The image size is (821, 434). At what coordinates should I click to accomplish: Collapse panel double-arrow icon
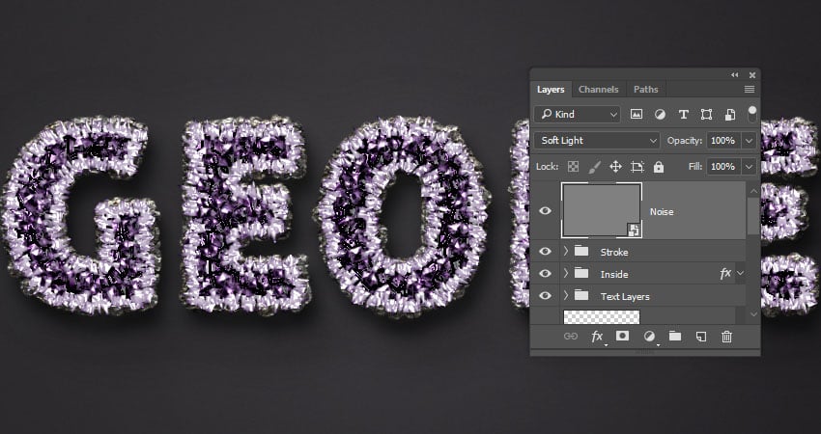coord(735,75)
